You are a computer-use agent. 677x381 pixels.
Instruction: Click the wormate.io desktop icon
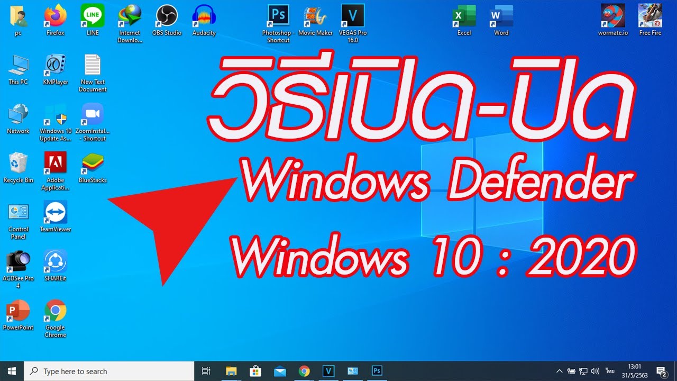pyautogui.click(x=612, y=20)
